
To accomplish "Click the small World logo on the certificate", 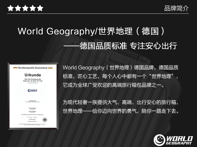I will coord(32,90).
